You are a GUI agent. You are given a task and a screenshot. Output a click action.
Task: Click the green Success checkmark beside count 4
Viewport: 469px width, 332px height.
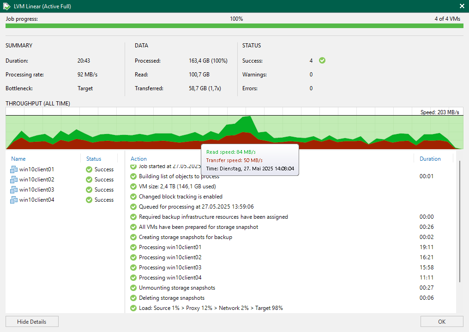(x=322, y=61)
